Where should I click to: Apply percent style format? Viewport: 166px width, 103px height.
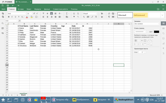click(x=84, y=17)
